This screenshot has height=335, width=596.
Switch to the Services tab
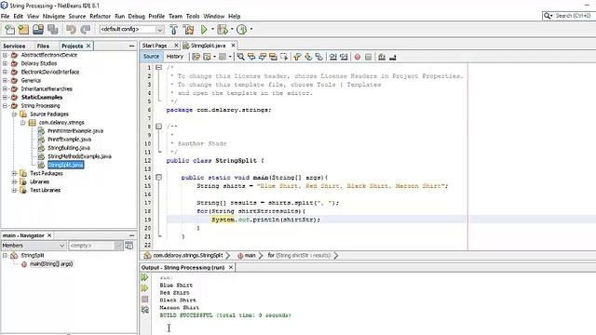pos(14,46)
